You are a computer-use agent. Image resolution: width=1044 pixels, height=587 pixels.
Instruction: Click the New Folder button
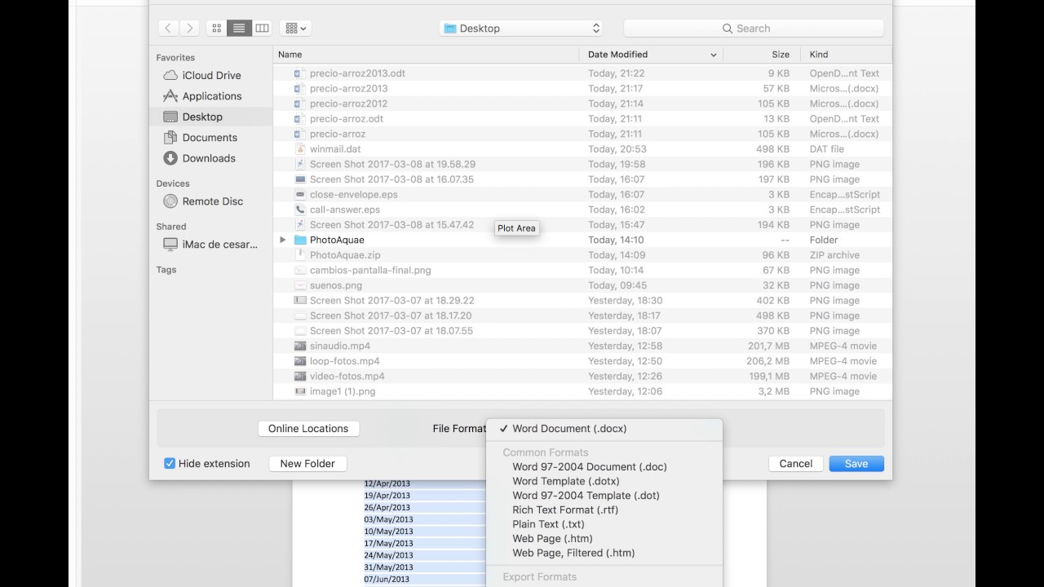coord(307,463)
